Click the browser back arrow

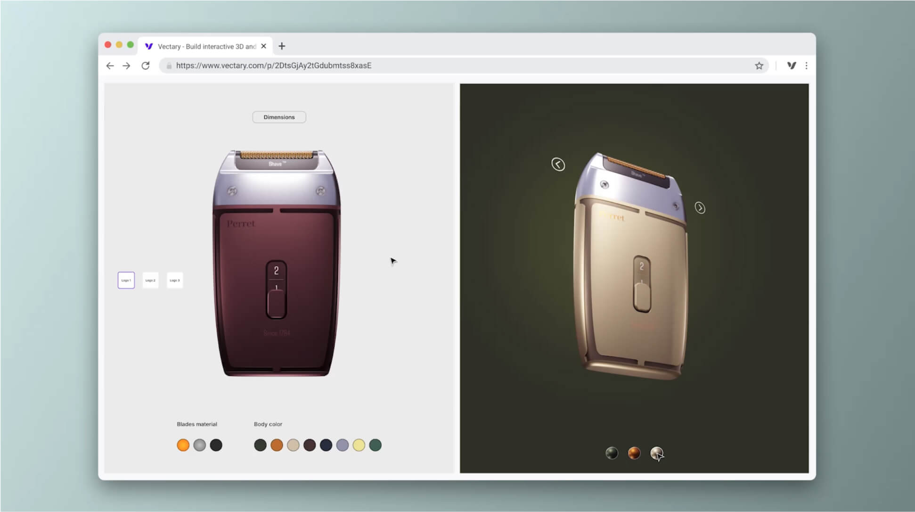click(x=110, y=66)
